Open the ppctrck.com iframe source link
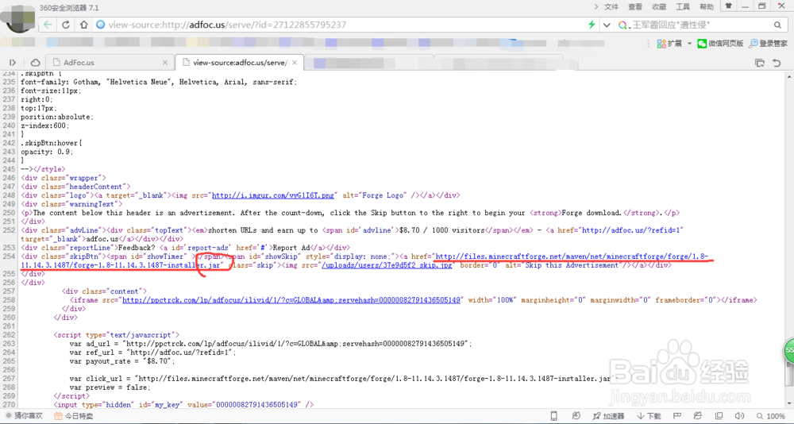Viewport: 794px width, 424px height. (x=291, y=300)
